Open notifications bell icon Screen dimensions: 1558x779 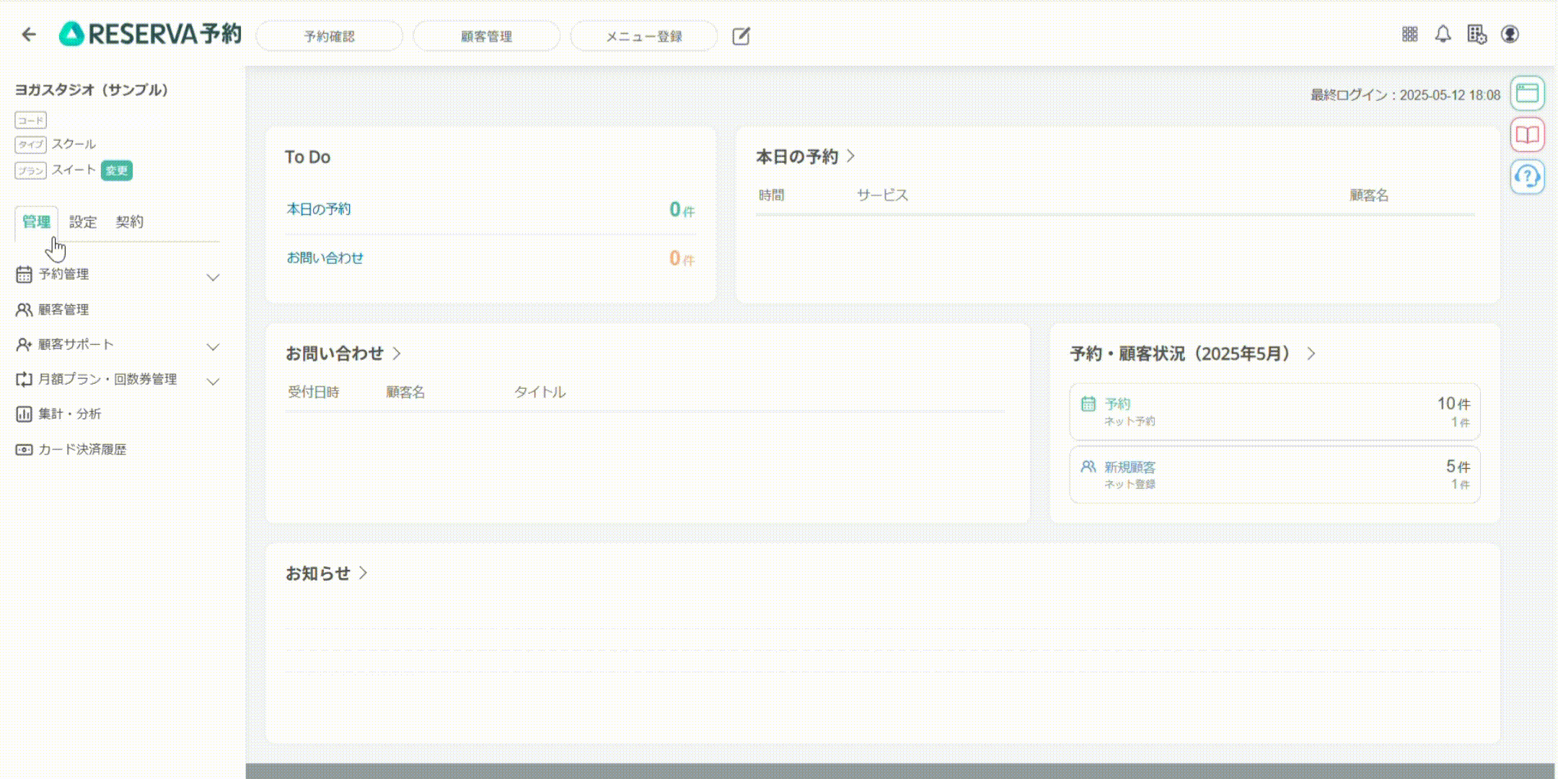coord(1443,34)
